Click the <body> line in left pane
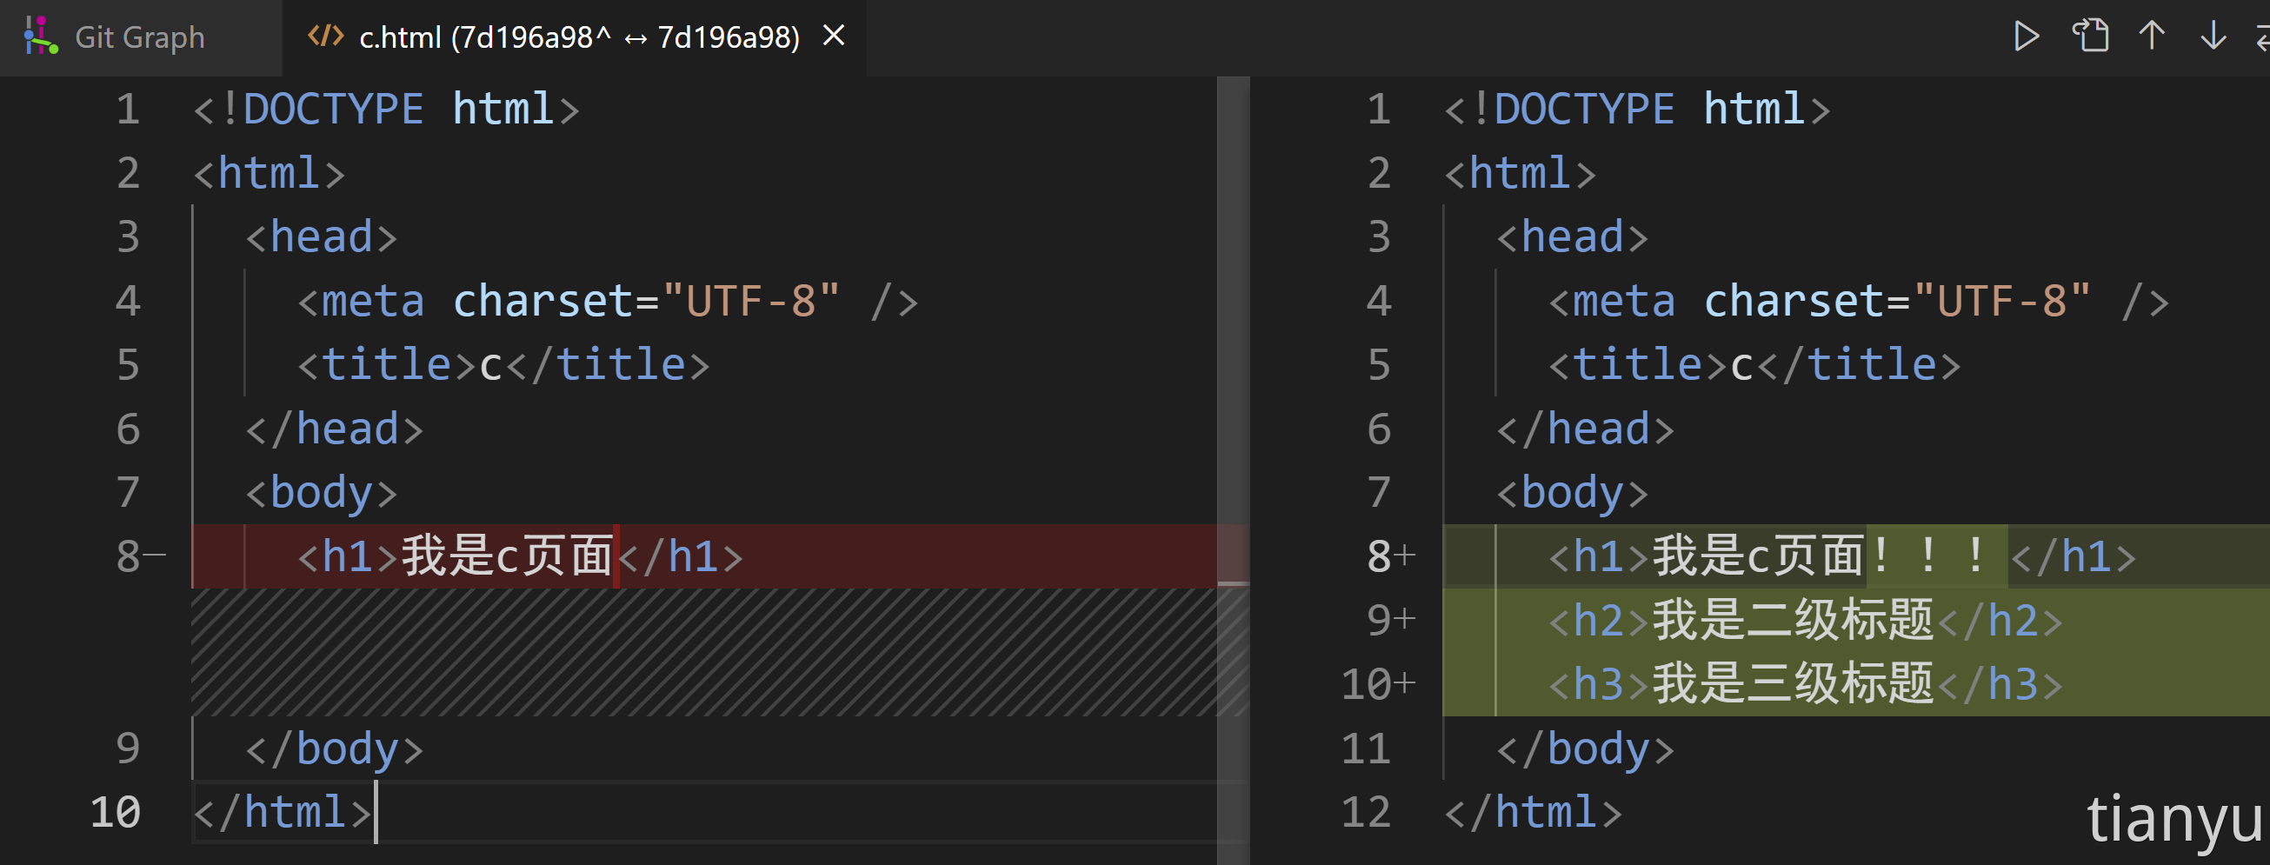2270x865 pixels. tap(322, 493)
